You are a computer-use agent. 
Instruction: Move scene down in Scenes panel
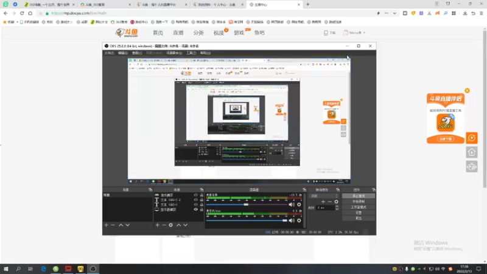(x=127, y=225)
